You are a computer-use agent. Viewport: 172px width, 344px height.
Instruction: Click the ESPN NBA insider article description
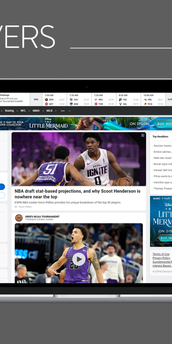[68, 203]
